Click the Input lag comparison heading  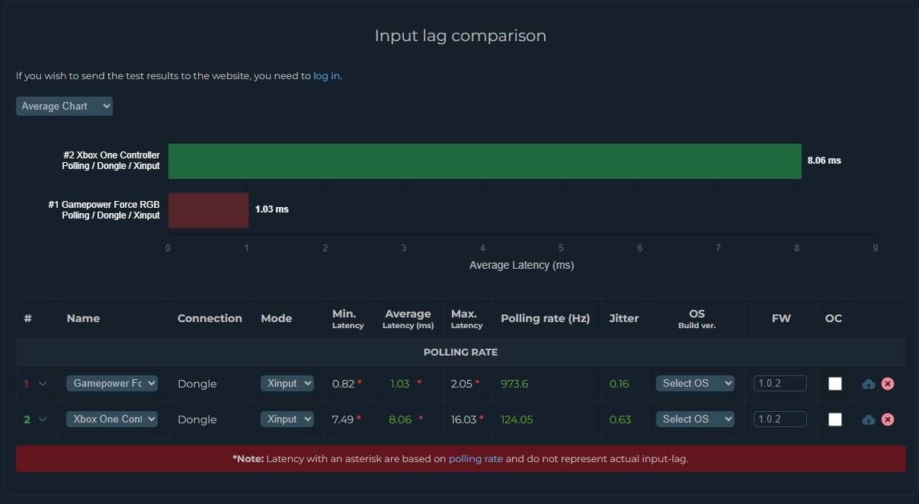[x=460, y=36]
